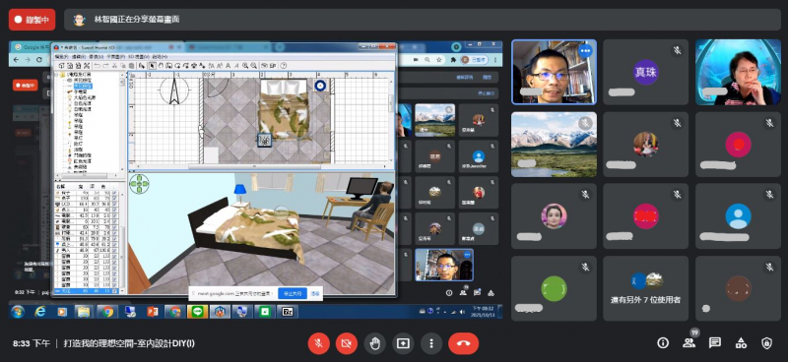
Task: Click Create video icon in toolbar
Action: point(273,66)
